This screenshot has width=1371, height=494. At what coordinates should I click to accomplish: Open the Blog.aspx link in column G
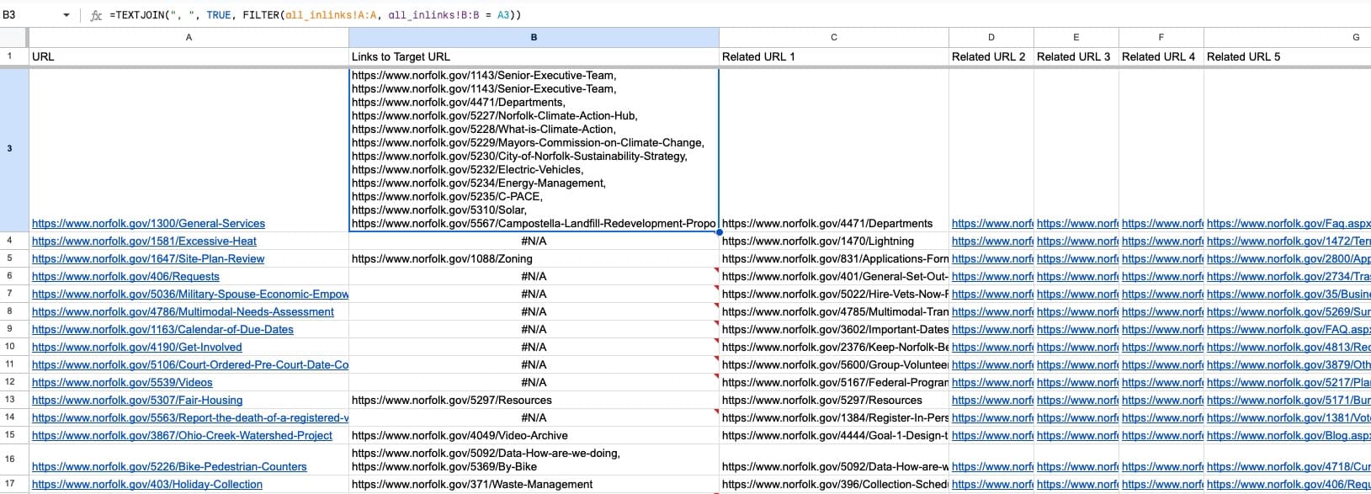coord(1289,436)
